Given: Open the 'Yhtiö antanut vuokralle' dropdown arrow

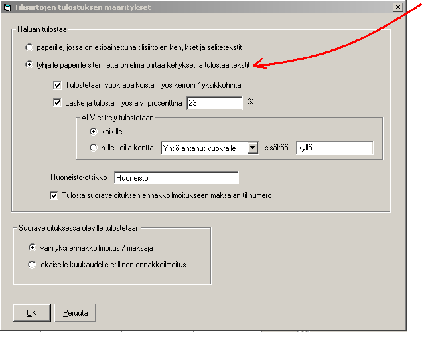Looking at the screenshot, I should pyautogui.click(x=253, y=148).
